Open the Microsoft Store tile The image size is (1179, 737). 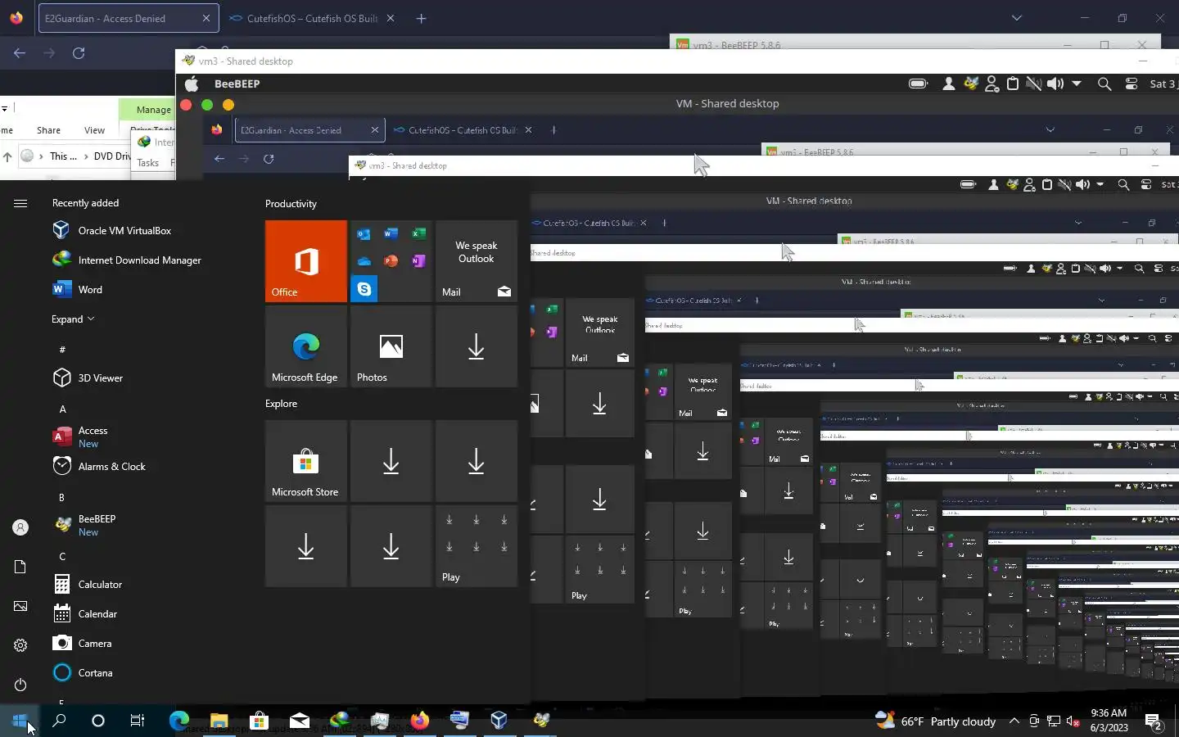(x=306, y=461)
